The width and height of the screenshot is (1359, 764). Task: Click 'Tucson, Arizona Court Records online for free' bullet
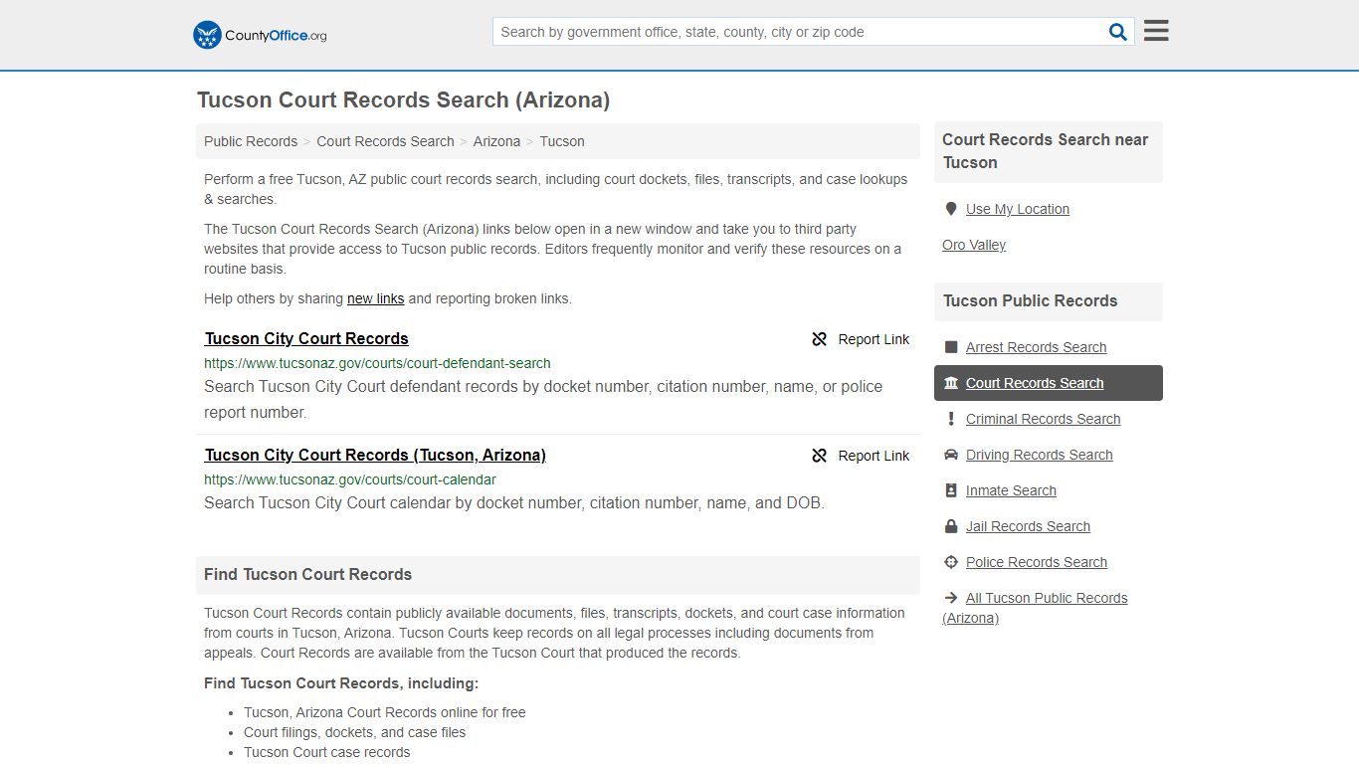tap(384, 712)
